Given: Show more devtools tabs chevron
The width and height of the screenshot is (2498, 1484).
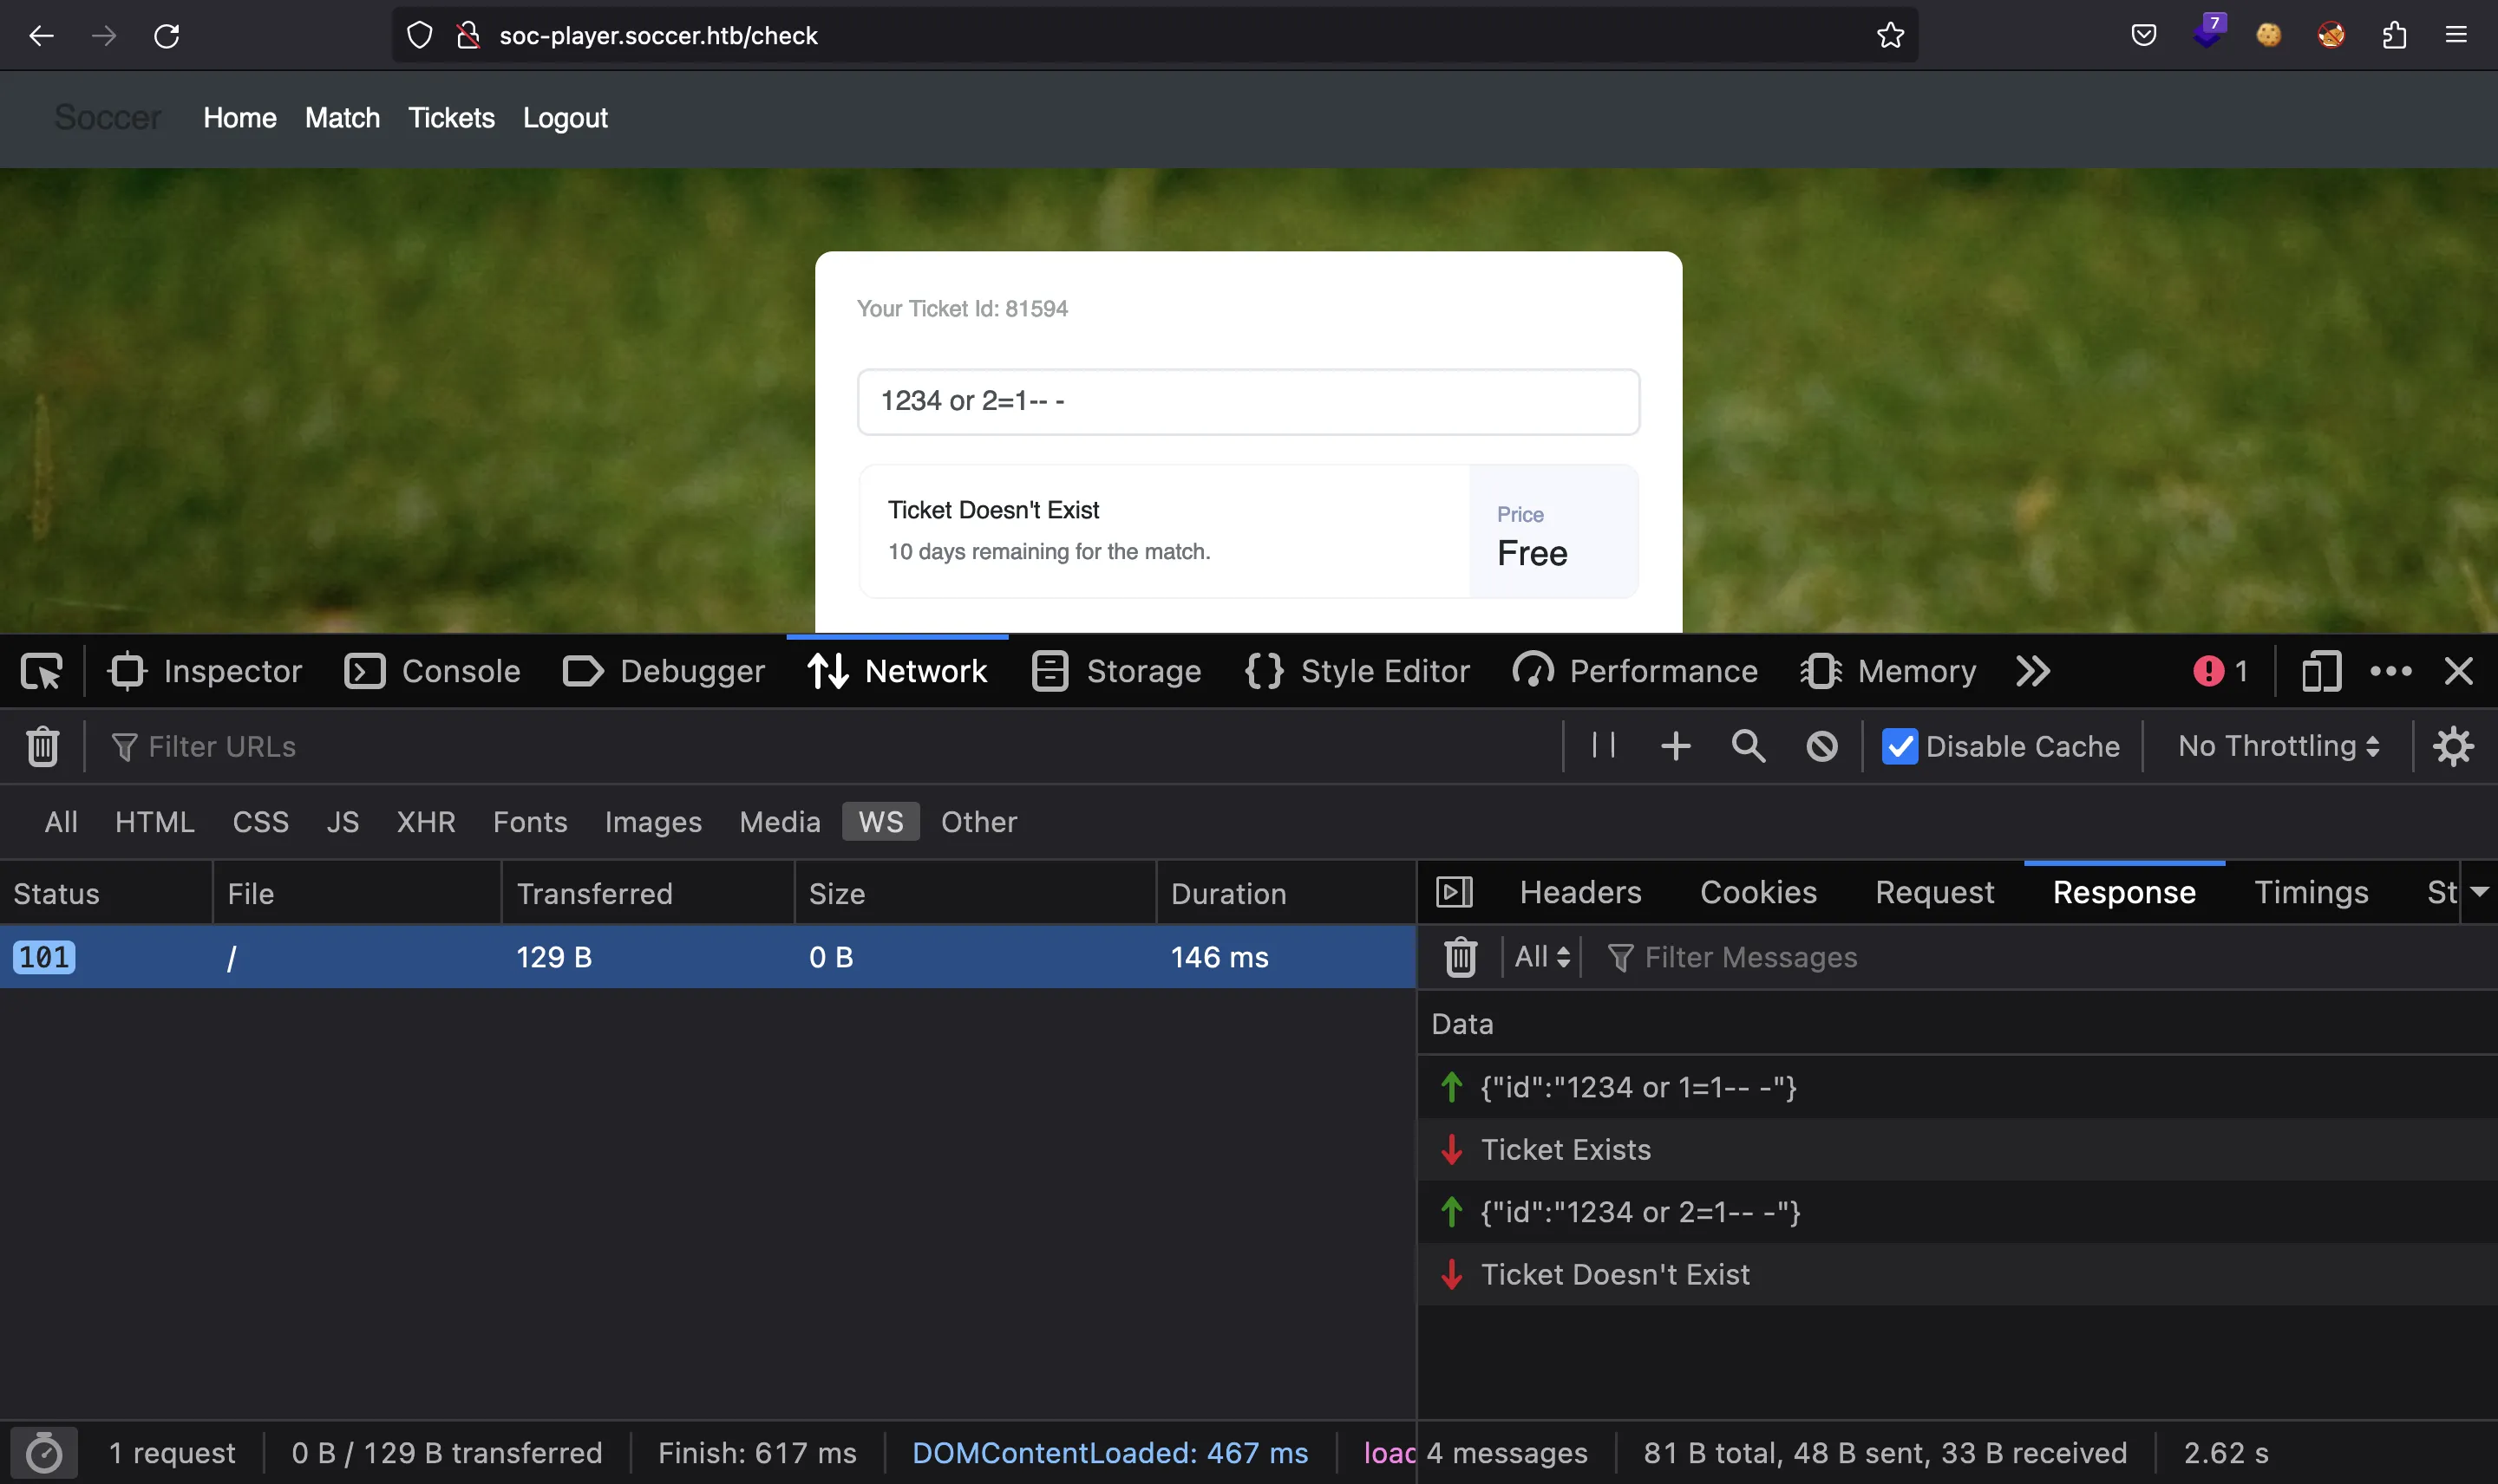Looking at the screenshot, I should tap(2032, 671).
